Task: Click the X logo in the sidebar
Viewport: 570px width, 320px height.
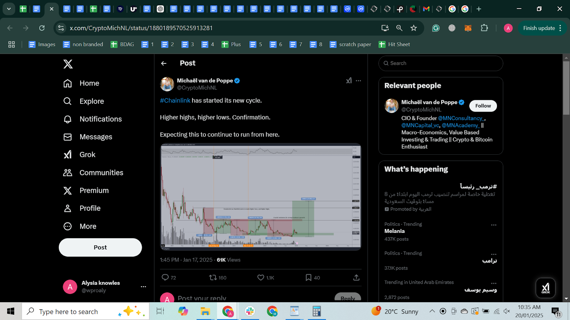Action: click(x=68, y=64)
